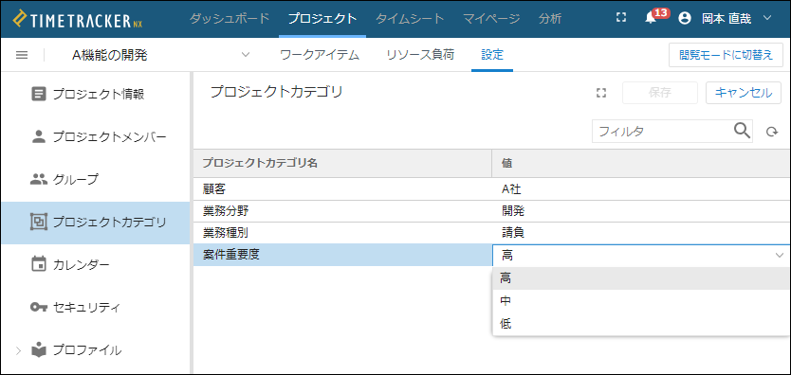
Task: Click the hamburger menu icon
Action: 22,55
